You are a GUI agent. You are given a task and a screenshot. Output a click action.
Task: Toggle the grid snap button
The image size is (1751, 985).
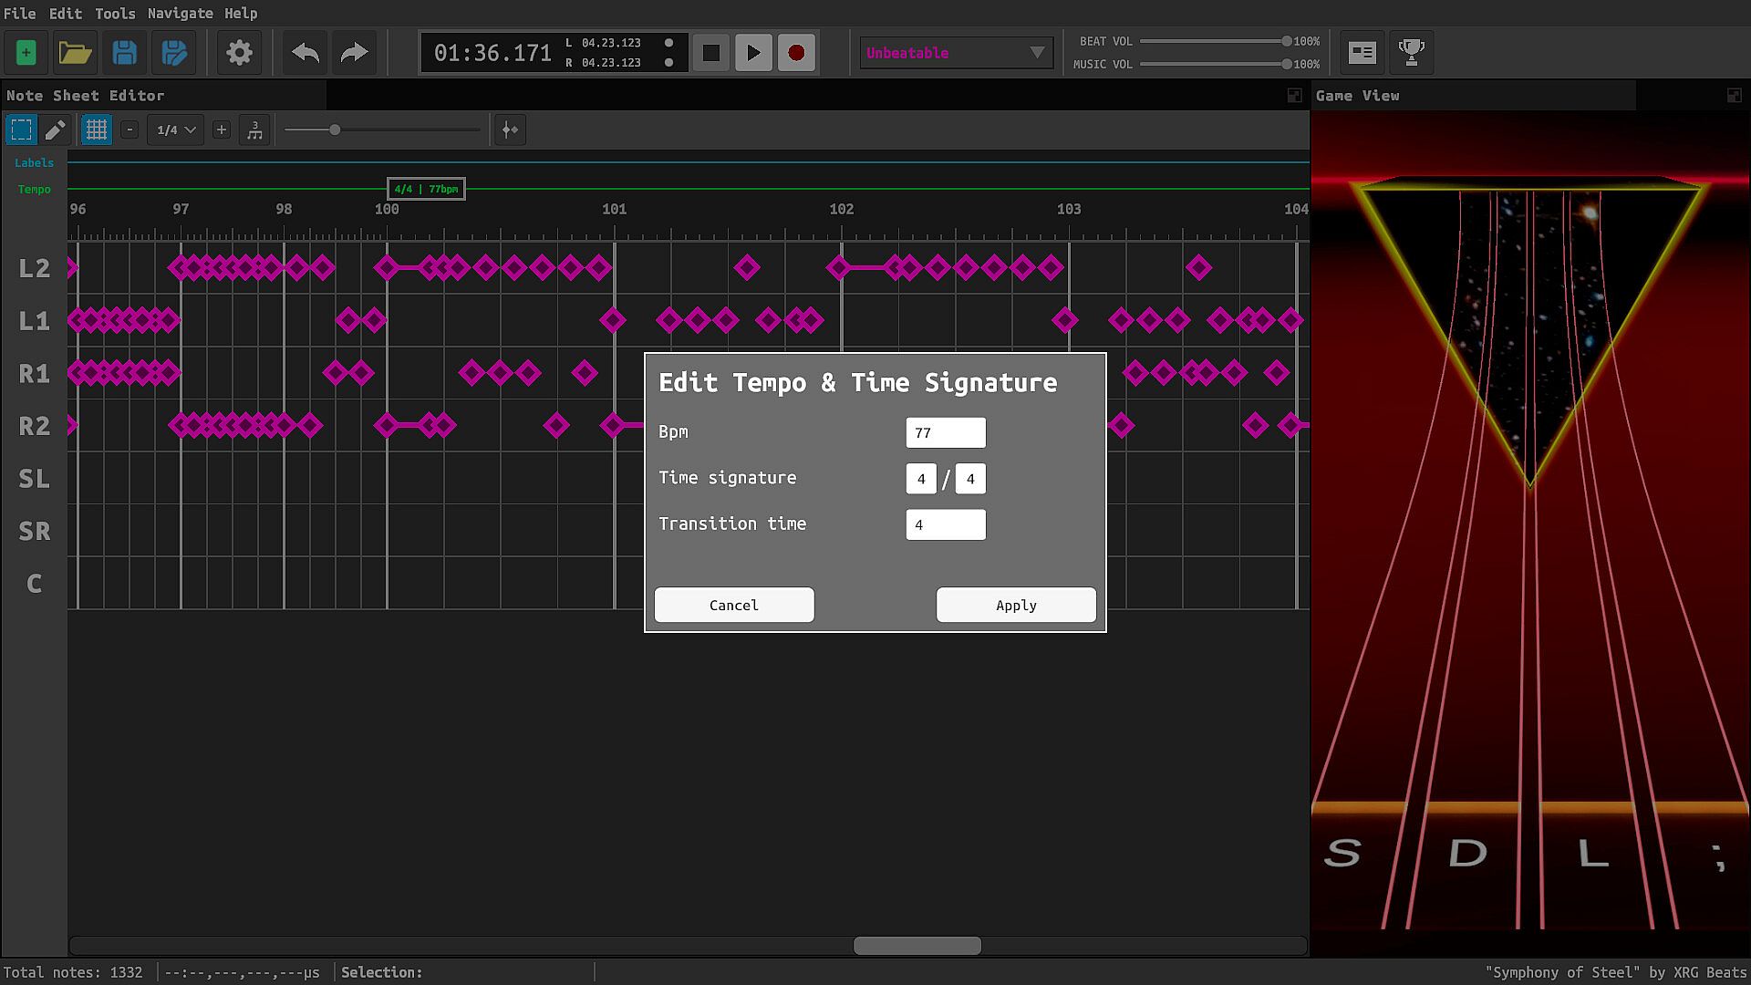point(96,130)
